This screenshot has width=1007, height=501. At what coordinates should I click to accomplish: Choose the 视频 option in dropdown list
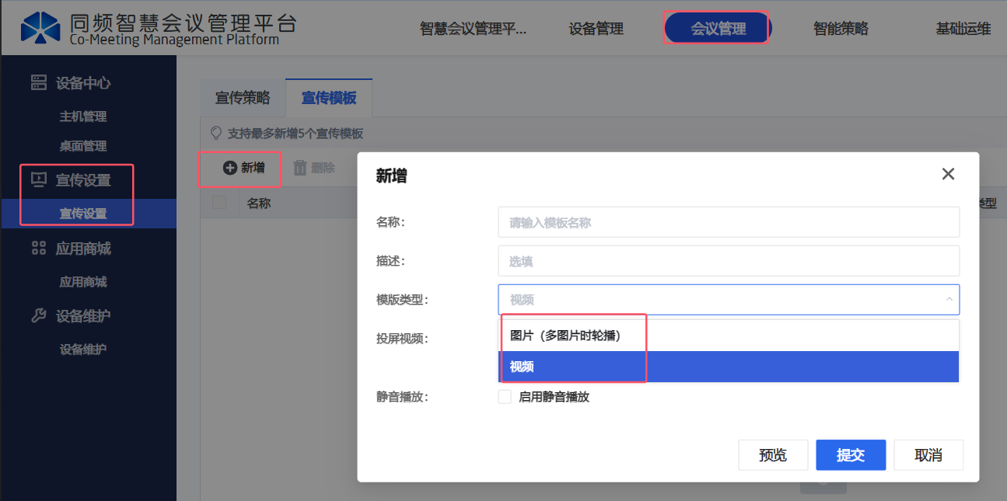[523, 367]
